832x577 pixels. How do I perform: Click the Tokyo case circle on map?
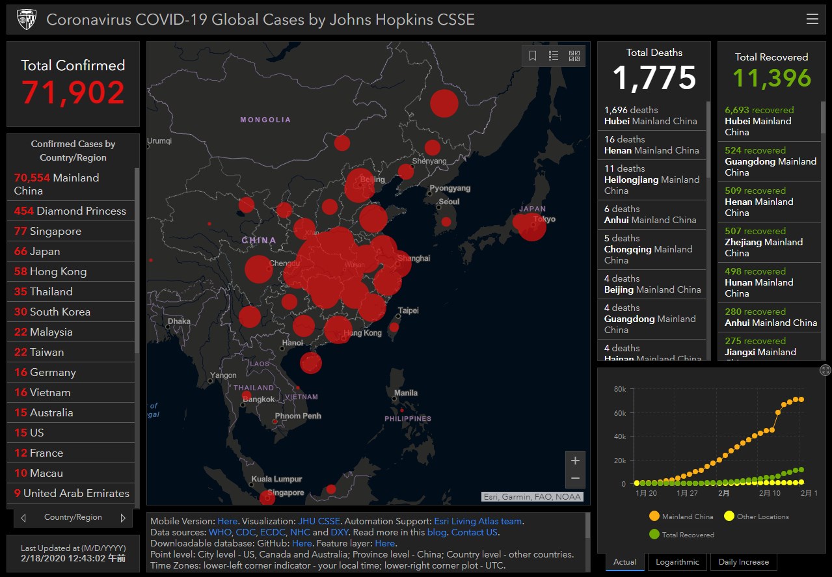532,226
